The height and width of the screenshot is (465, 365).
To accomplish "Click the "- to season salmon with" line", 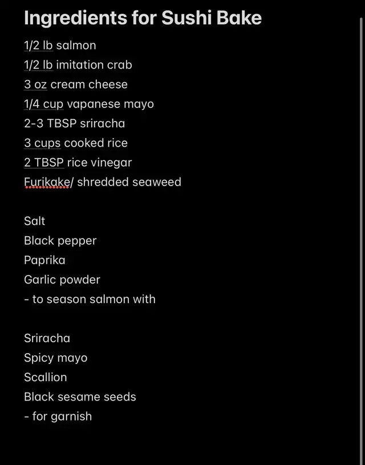I will pos(90,299).
